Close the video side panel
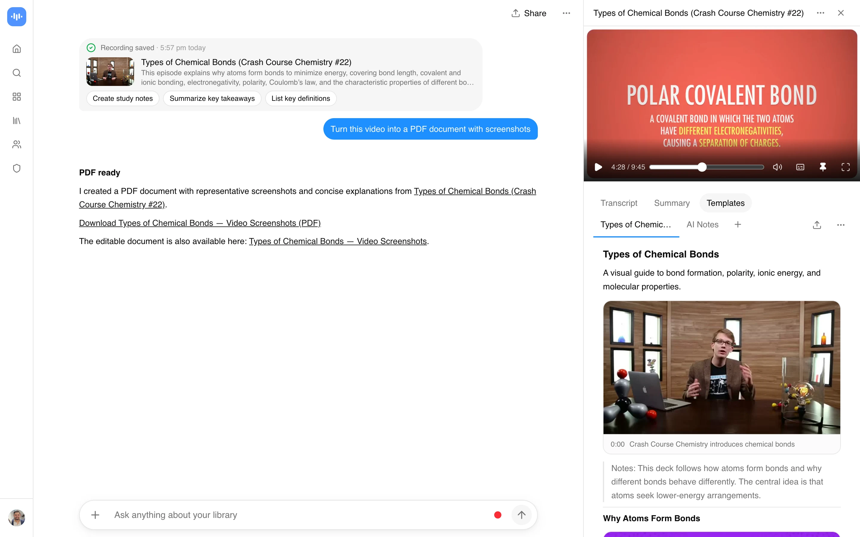This screenshot has height=537, width=860. tap(841, 13)
